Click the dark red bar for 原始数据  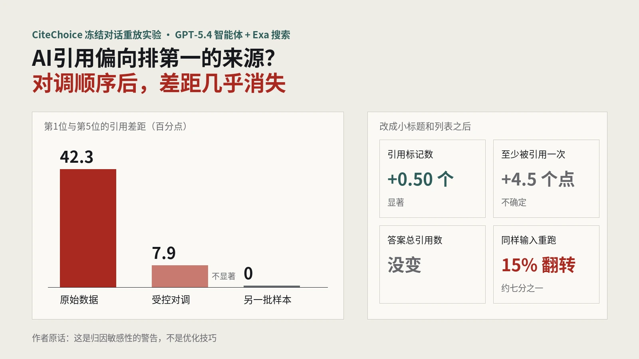(x=88, y=228)
